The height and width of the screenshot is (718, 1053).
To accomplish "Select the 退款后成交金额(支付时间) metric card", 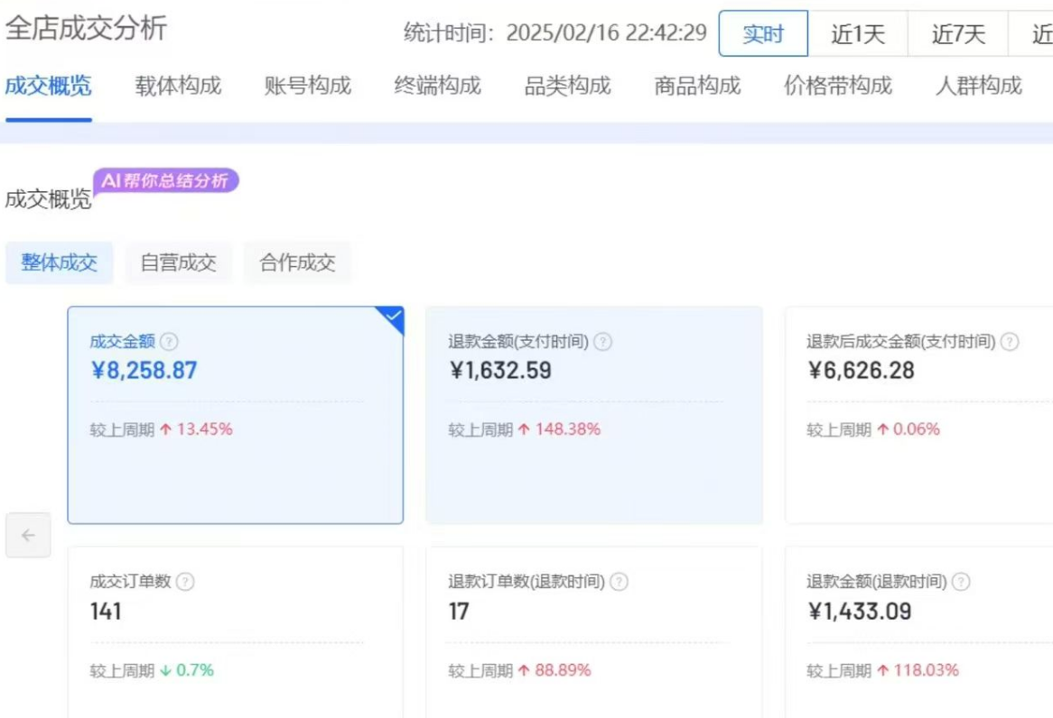I will (918, 415).
